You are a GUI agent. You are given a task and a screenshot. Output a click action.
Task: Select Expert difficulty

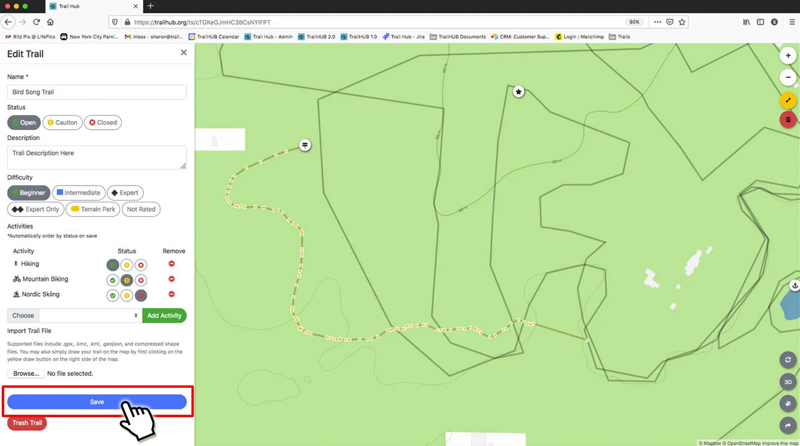click(125, 193)
